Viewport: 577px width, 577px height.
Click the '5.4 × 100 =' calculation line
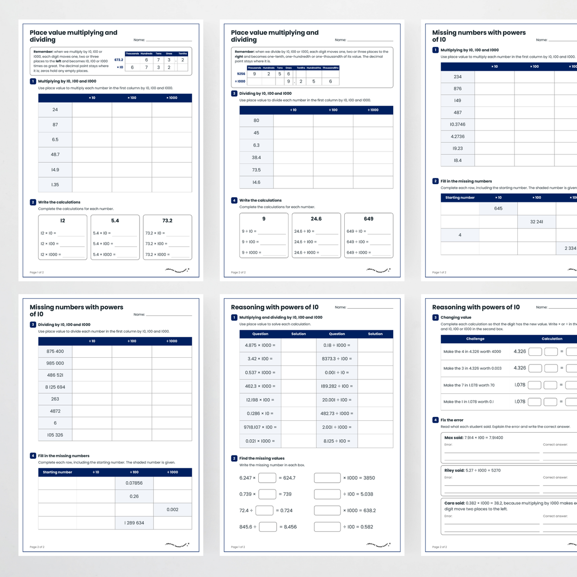pyautogui.click(x=115, y=244)
